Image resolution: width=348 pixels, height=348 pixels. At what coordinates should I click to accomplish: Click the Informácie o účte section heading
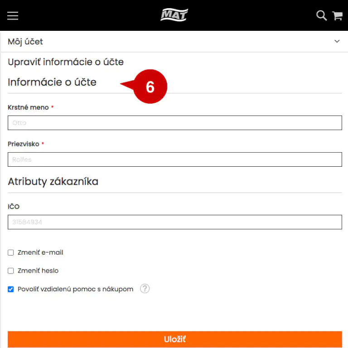pyautogui.click(x=52, y=82)
